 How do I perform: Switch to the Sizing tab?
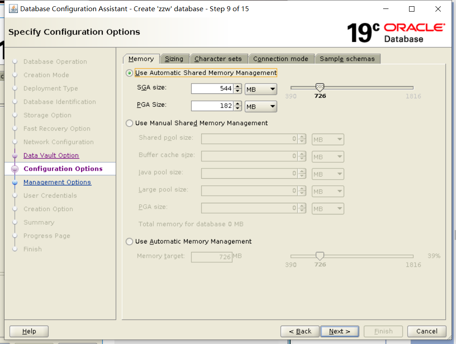(x=174, y=59)
